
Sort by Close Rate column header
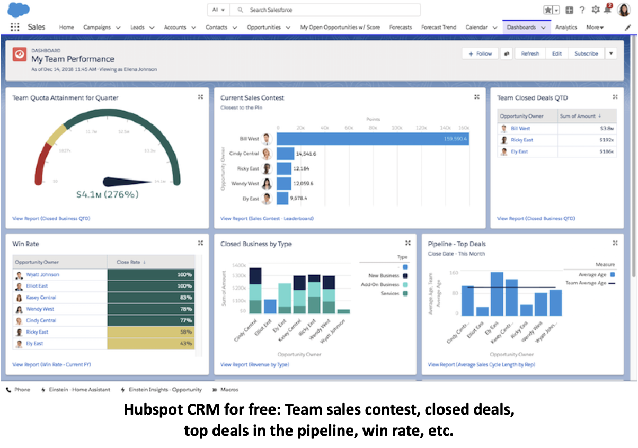[x=150, y=262]
